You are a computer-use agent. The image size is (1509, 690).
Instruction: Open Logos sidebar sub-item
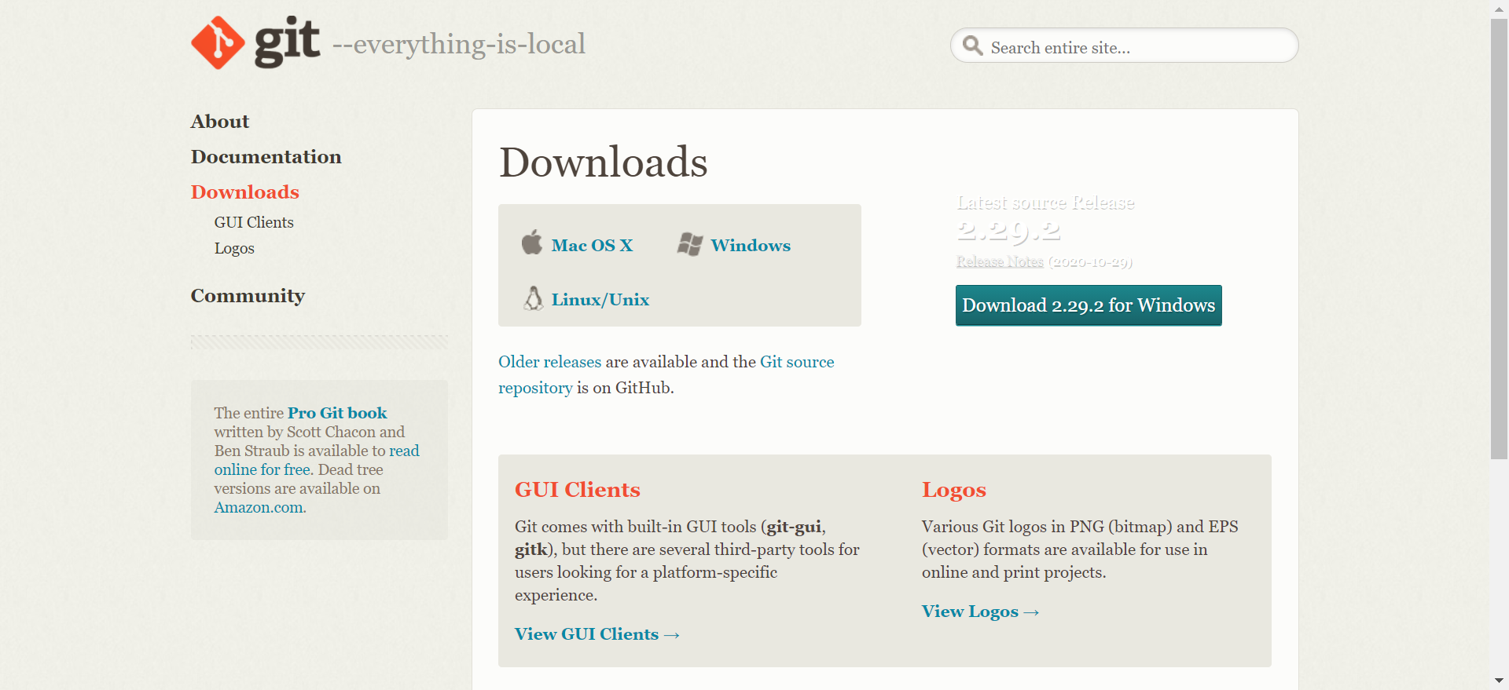click(x=234, y=248)
